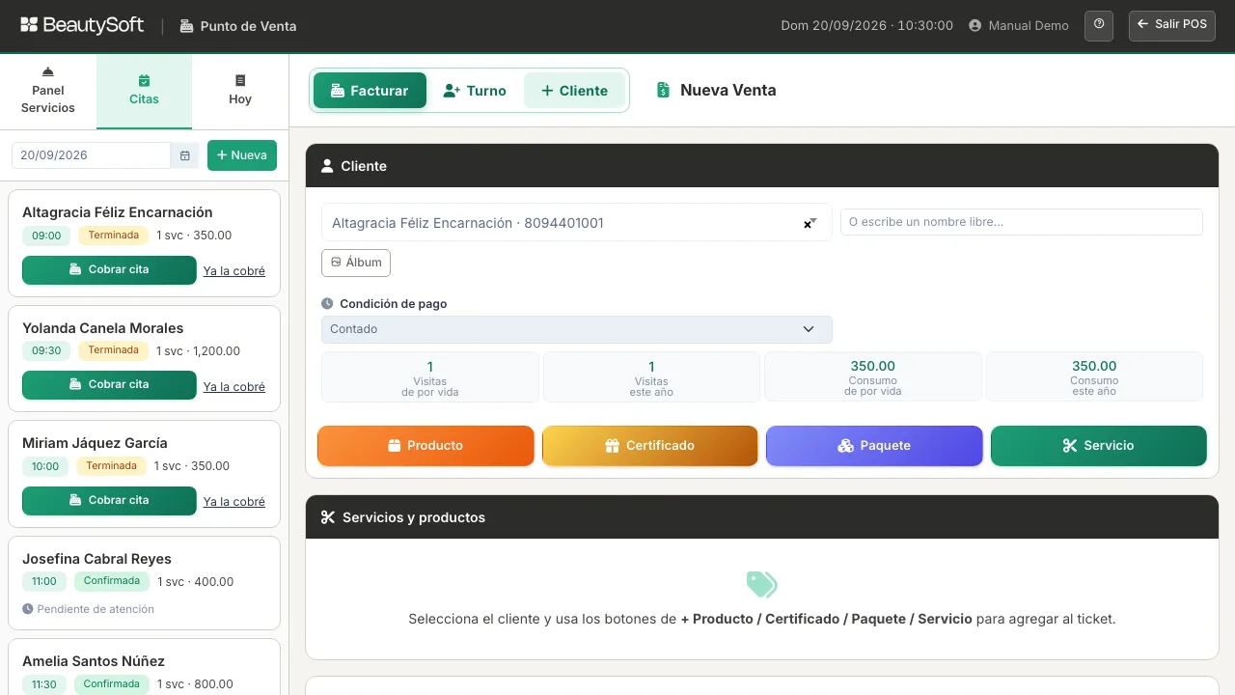The height and width of the screenshot is (695, 1235).
Task: Cobrar cita for Altagracia Féliz Encarnación
Action: tap(109, 270)
